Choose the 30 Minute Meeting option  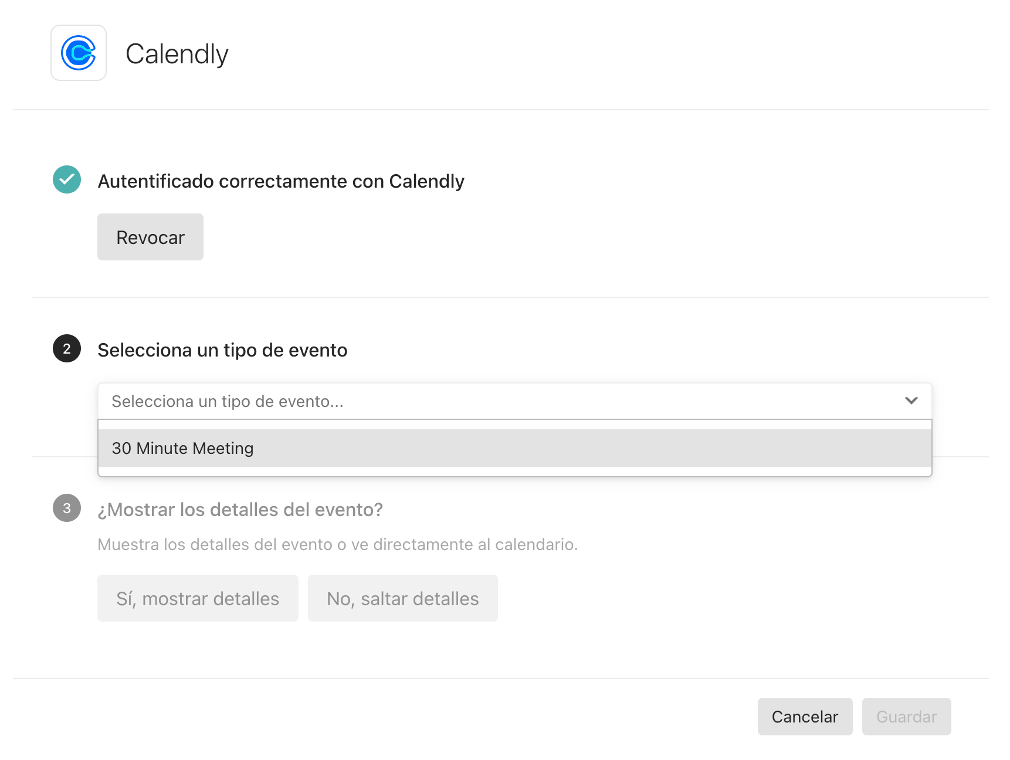514,448
